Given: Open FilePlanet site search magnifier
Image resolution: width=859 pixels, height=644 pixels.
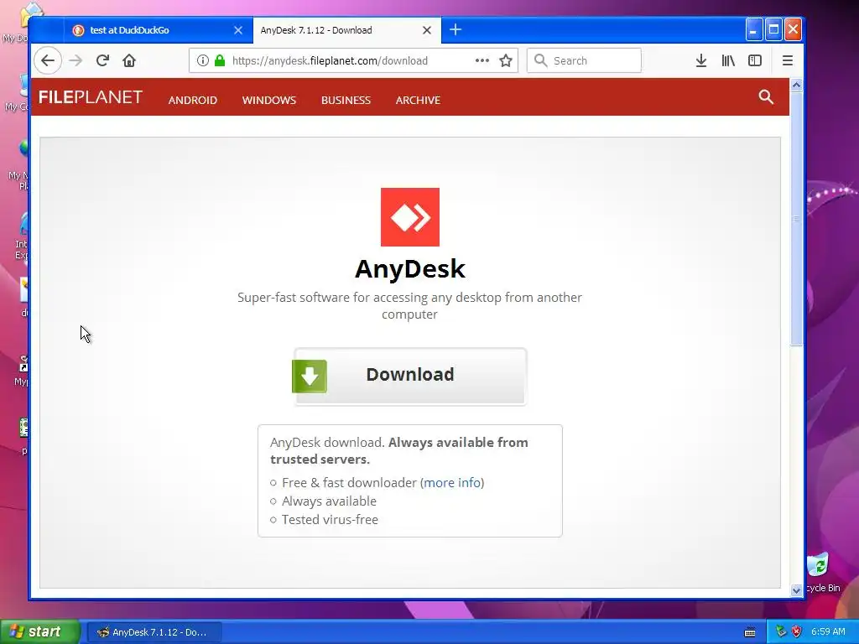Looking at the screenshot, I should [766, 97].
